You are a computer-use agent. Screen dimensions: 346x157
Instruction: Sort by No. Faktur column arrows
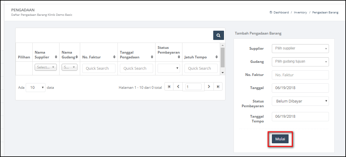pyautogui.click(x=114, y=57)
